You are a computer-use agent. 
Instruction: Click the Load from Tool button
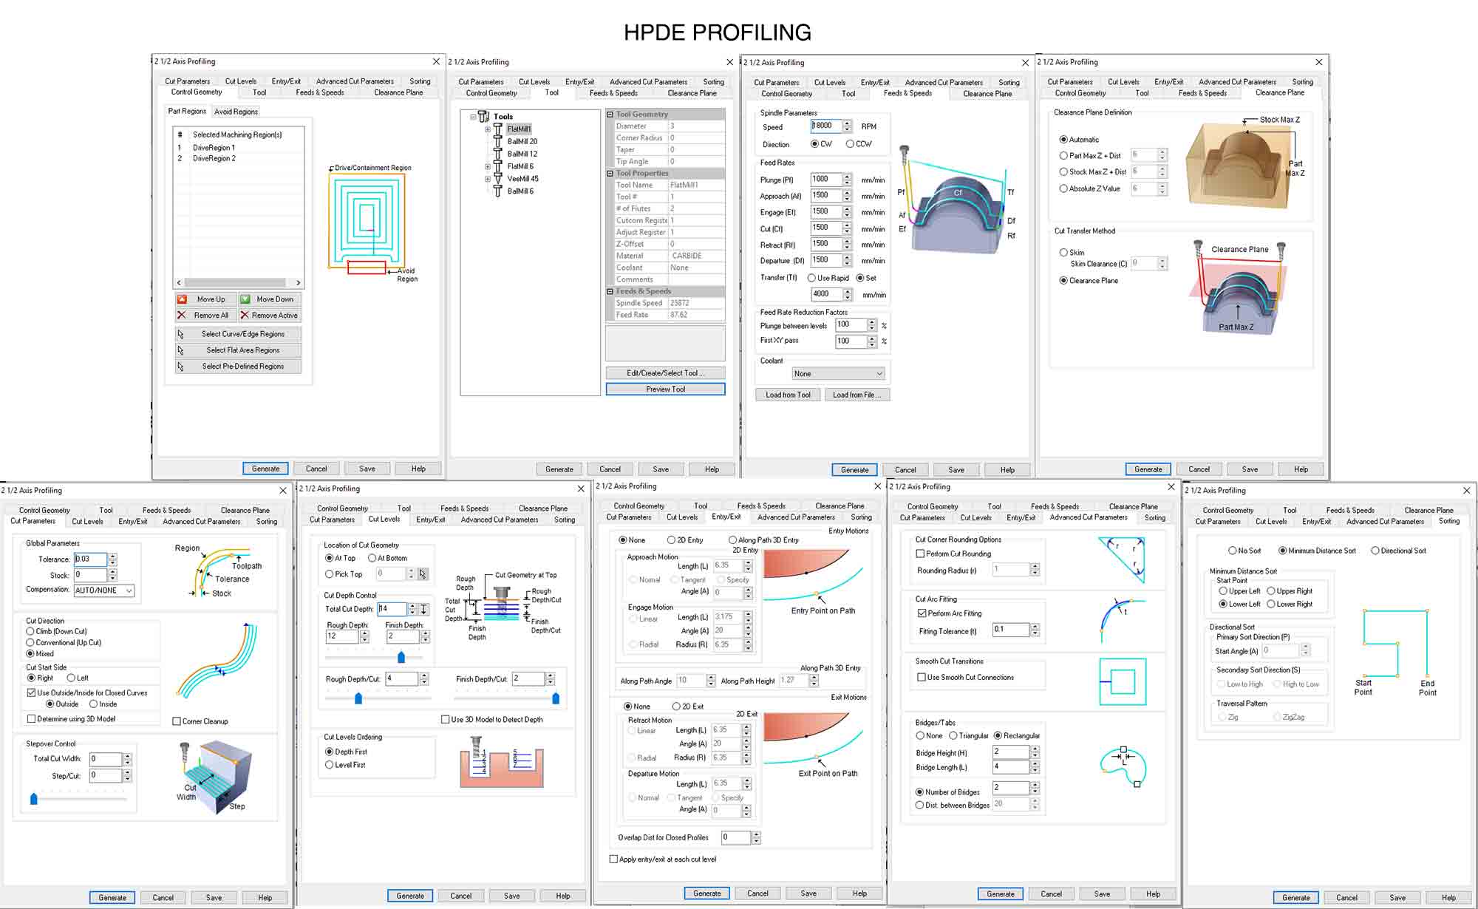pos(788,395)
